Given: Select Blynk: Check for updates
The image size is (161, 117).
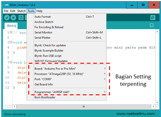Looking at the screenshot, I should tap(67, 45).
